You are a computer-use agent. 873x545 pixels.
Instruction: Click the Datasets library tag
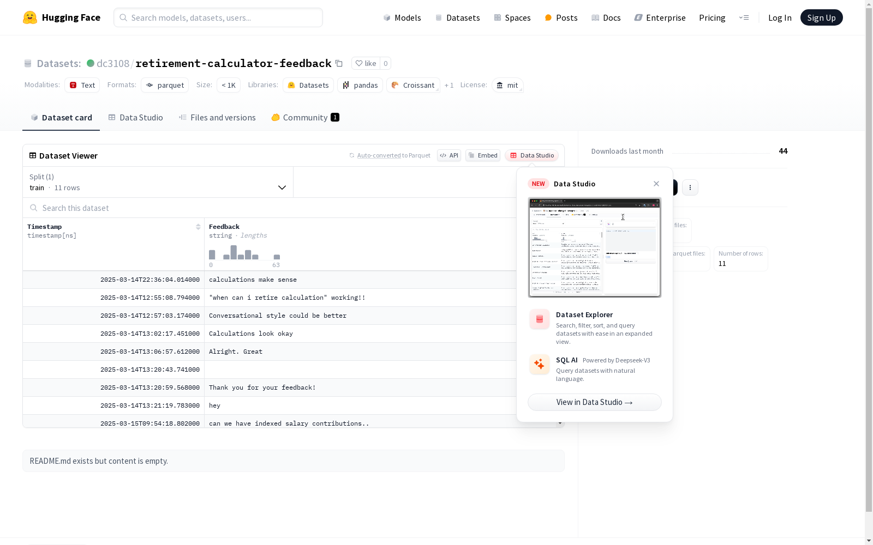pyautogui.click(x=308, y=85)
